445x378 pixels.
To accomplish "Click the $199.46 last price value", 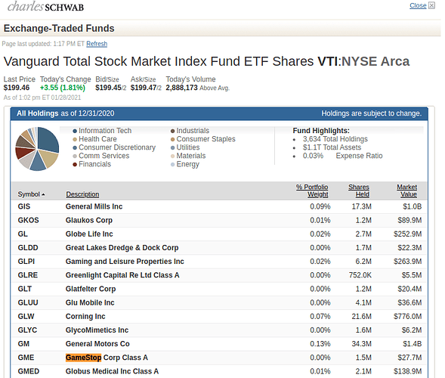I will 17,88.
